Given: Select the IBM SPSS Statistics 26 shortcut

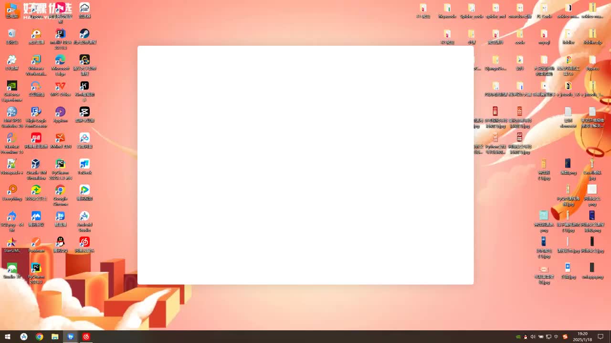Looking at the screenshot, I should (x=12, y=117).
